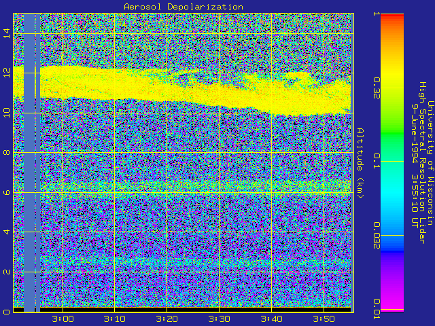Click the 3:50 time axis label
This screenshot has width=435, height=326.
(324, 319)
